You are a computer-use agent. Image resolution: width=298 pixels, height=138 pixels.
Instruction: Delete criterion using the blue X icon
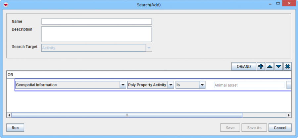[x=287, y=66]
